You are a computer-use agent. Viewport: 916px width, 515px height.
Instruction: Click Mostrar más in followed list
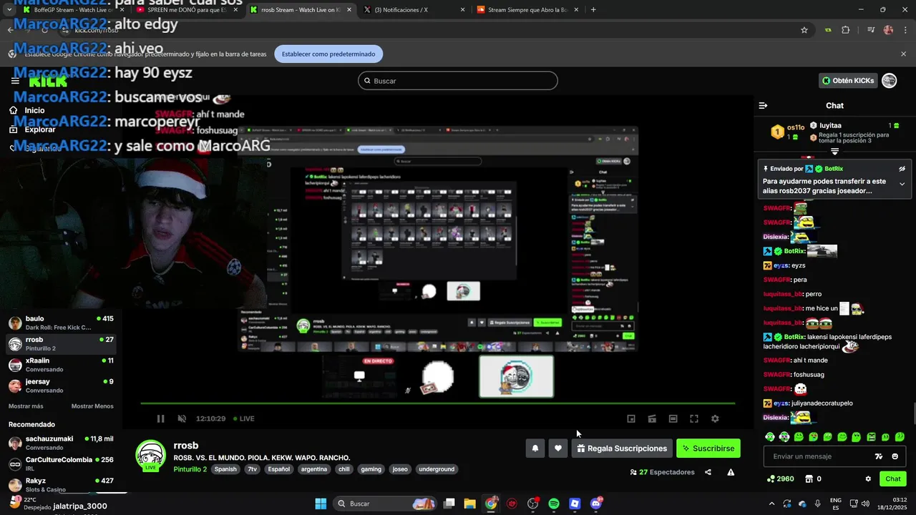click(26, 406)
